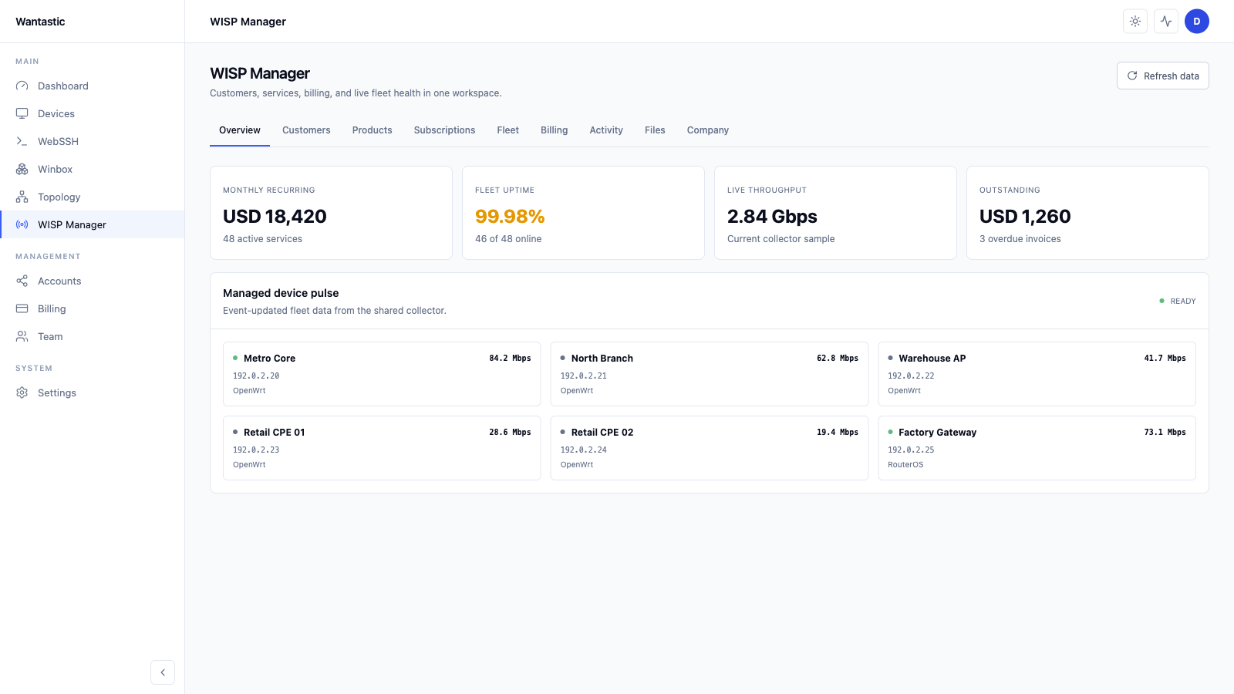
Task: Switch to the Customers tab
Action: 306,130
